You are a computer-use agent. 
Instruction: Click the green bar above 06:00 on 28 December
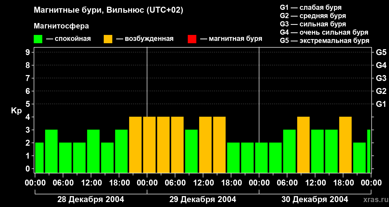65,158
